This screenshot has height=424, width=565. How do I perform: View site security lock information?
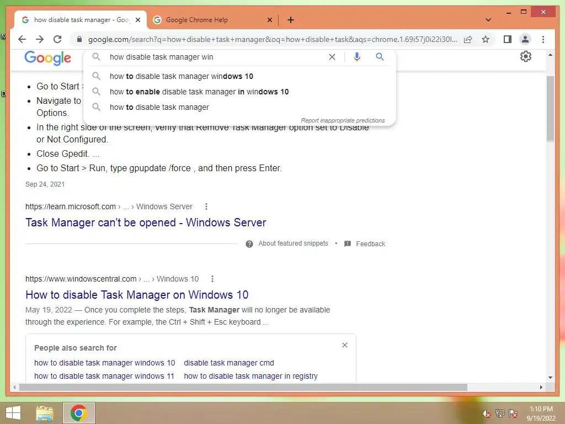click(79, 39)
